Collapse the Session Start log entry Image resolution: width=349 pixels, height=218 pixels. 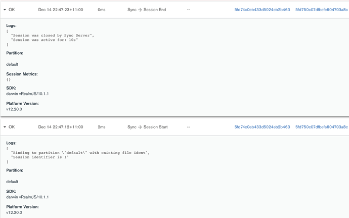tap(5, 127)
